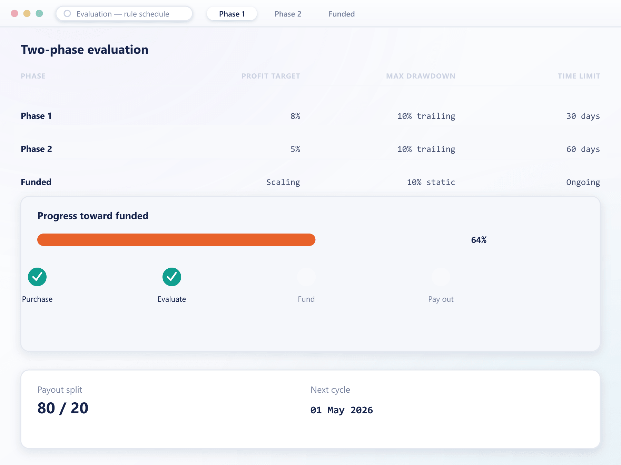Click the Ongoing time limit cell
Viewport: 621px width, 465px height.
(x=583, y=182)
